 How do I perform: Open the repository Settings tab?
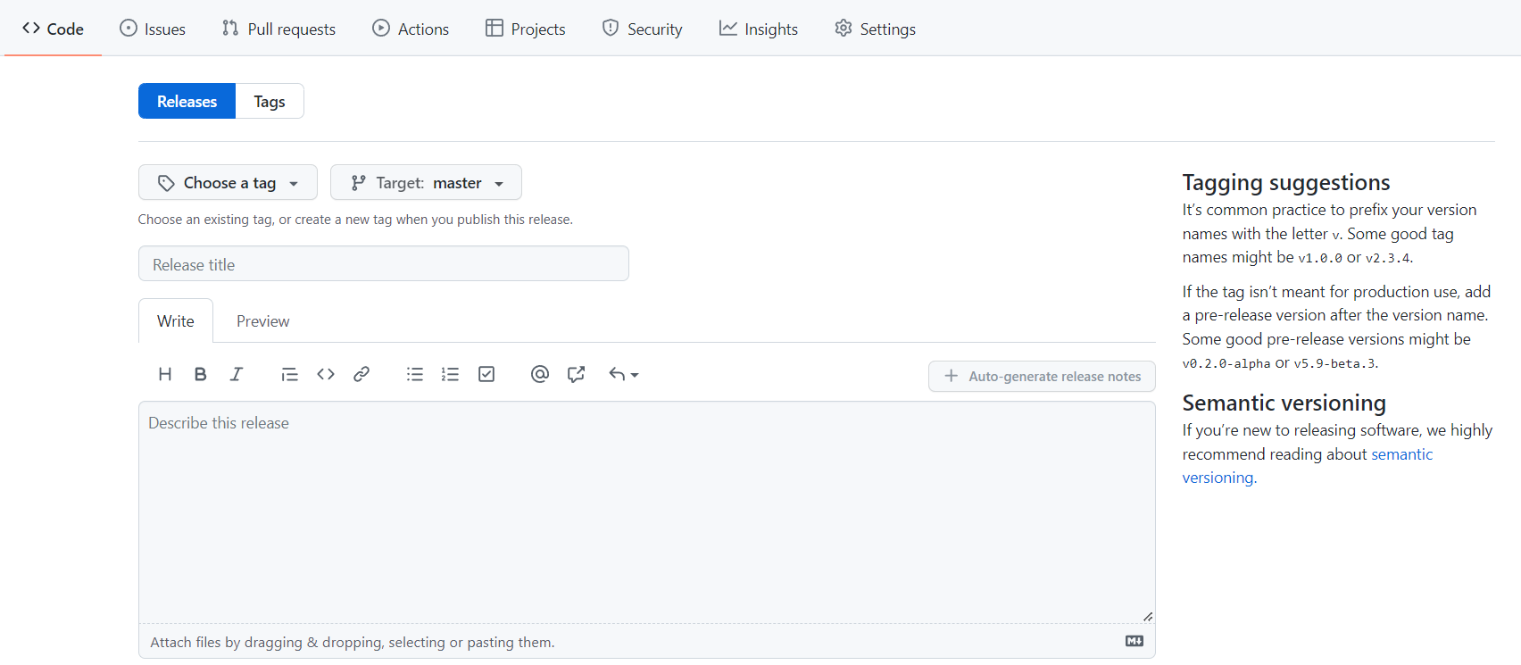tap(875, 29)
